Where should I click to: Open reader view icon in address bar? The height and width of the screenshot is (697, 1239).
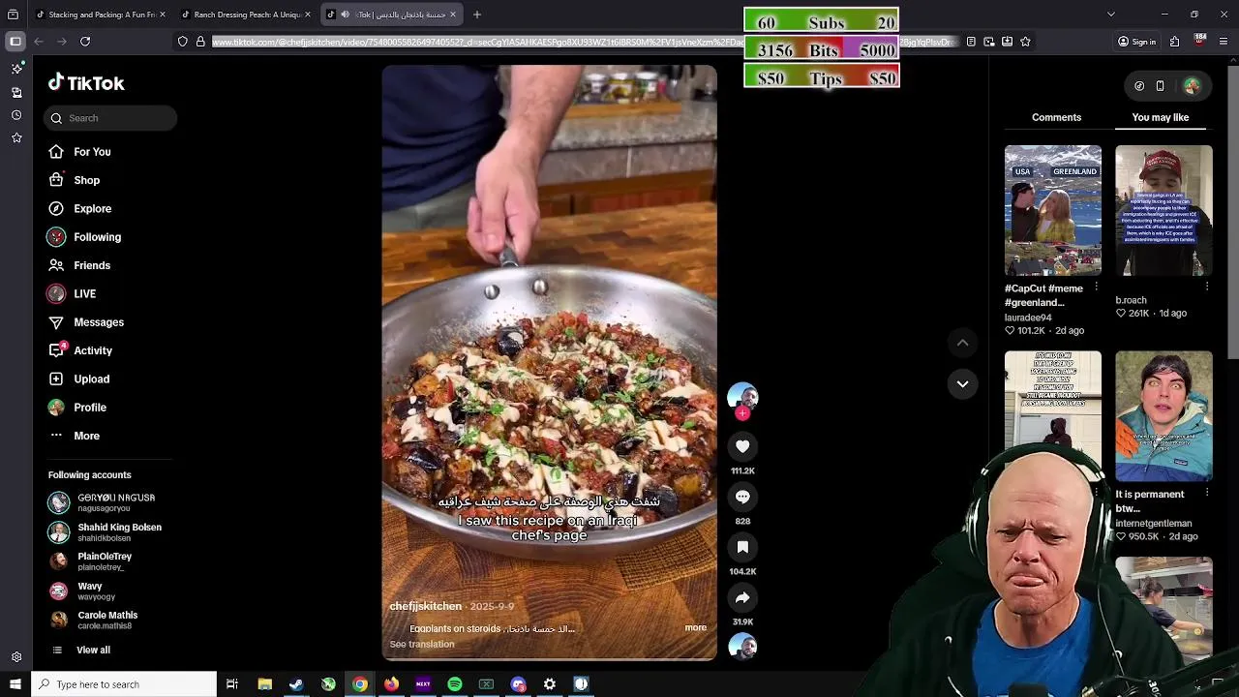click(971, 42)
